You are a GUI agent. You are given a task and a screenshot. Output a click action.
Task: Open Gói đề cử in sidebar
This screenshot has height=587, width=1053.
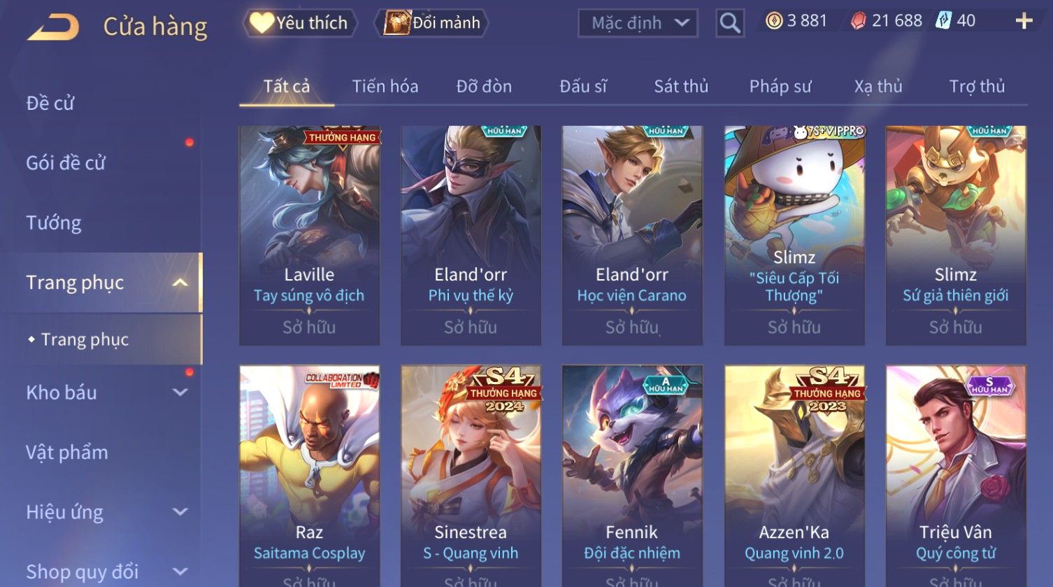coord(66,163)
